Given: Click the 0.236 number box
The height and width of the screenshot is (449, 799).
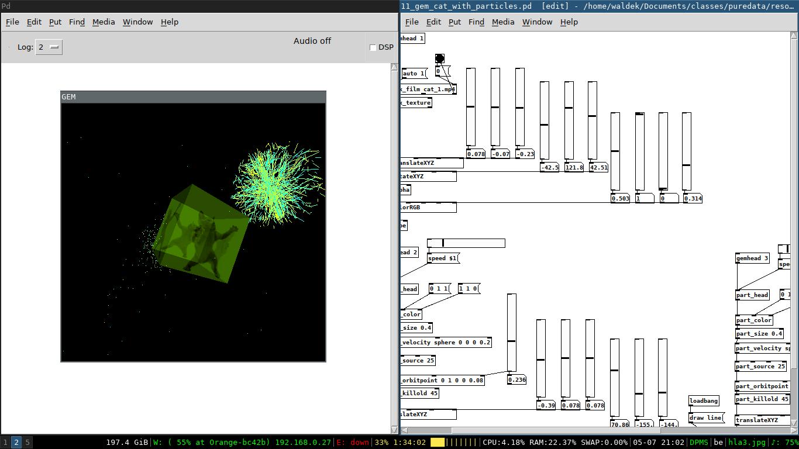Looking at the screenshot, I should 516,379.
